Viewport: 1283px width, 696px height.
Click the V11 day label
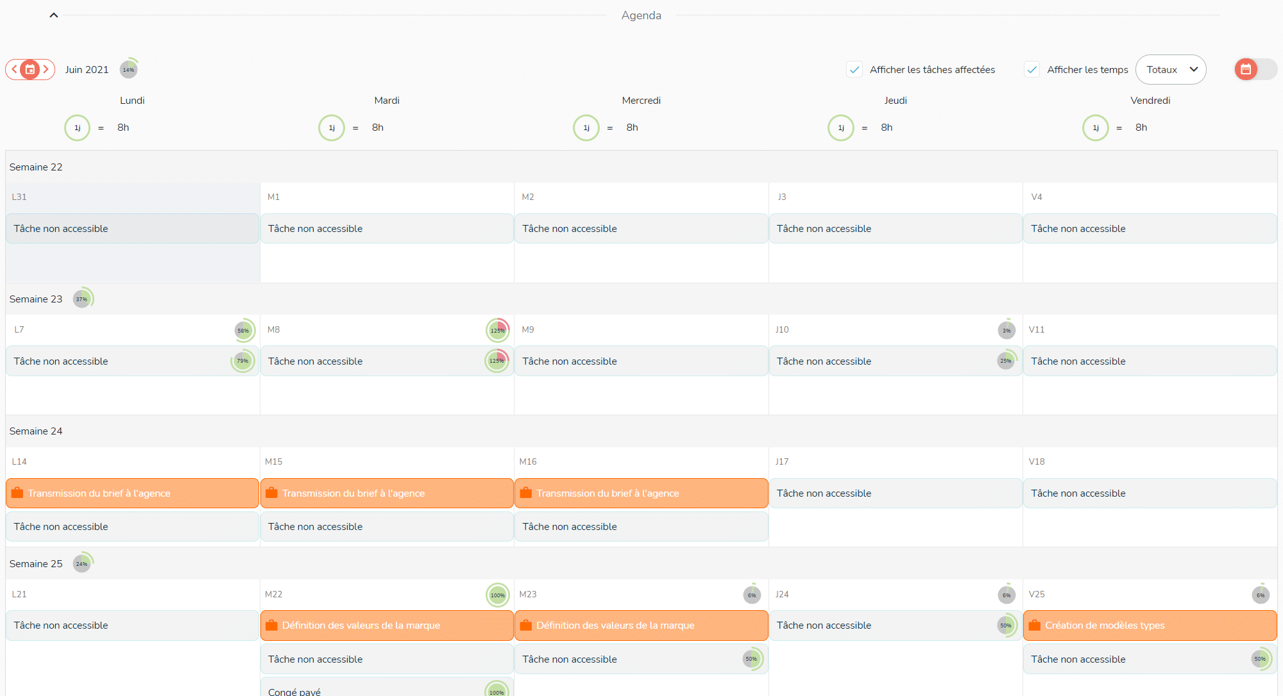tap(1037, 329)
